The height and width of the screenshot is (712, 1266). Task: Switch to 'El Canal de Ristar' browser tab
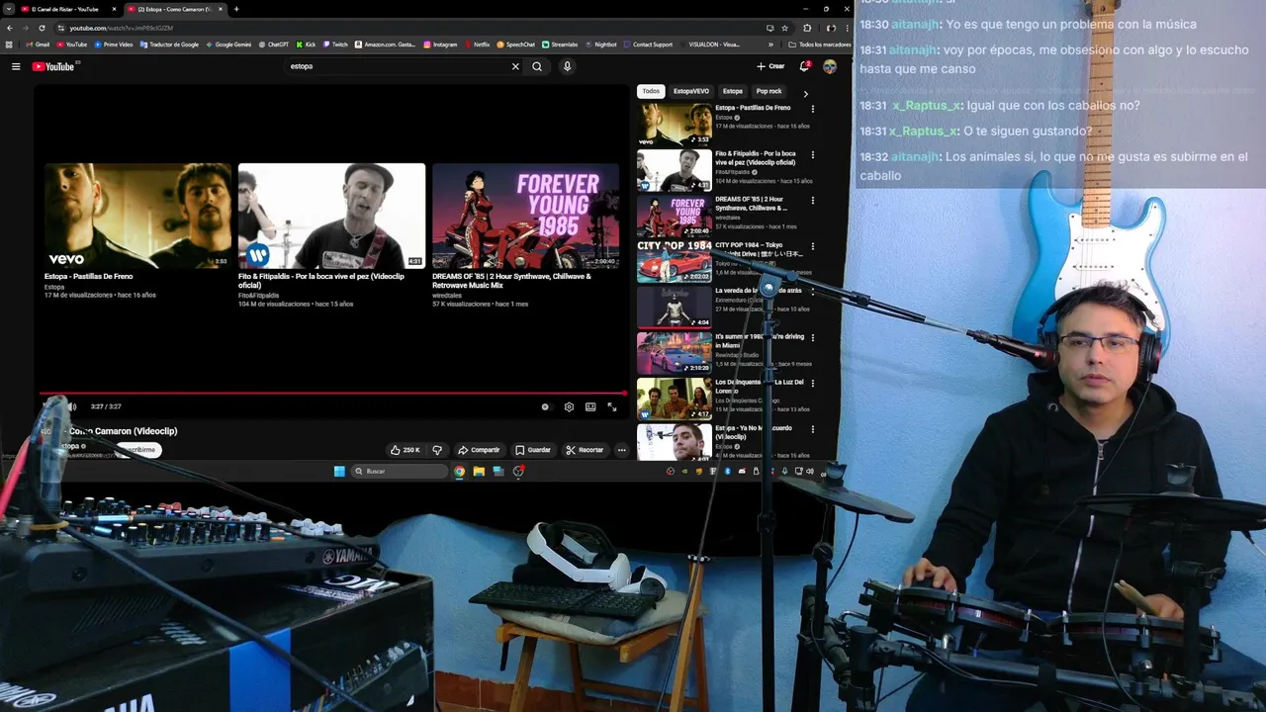[65, 9]
